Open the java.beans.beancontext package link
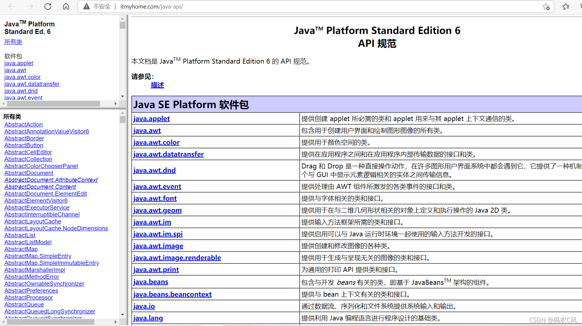Screen dimensions: 582x326 pyautogui.click(x=173, y=294)
